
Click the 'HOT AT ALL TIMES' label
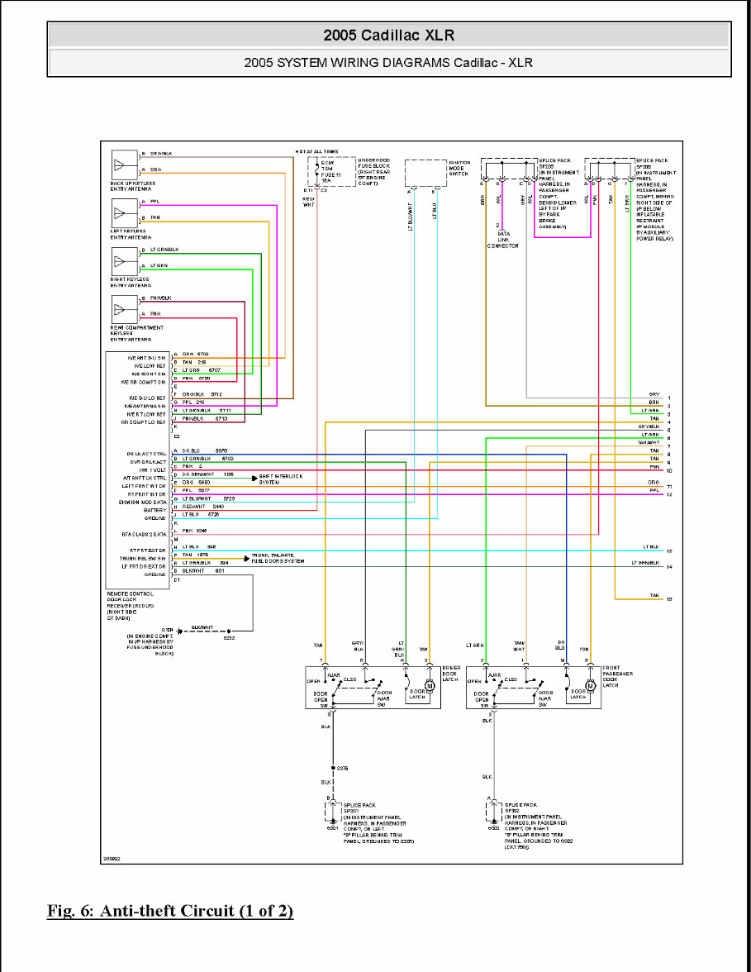pos(316,151)
